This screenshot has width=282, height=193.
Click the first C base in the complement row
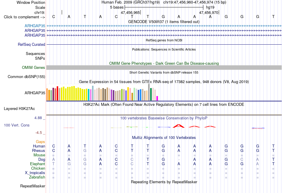coord(53,17)
